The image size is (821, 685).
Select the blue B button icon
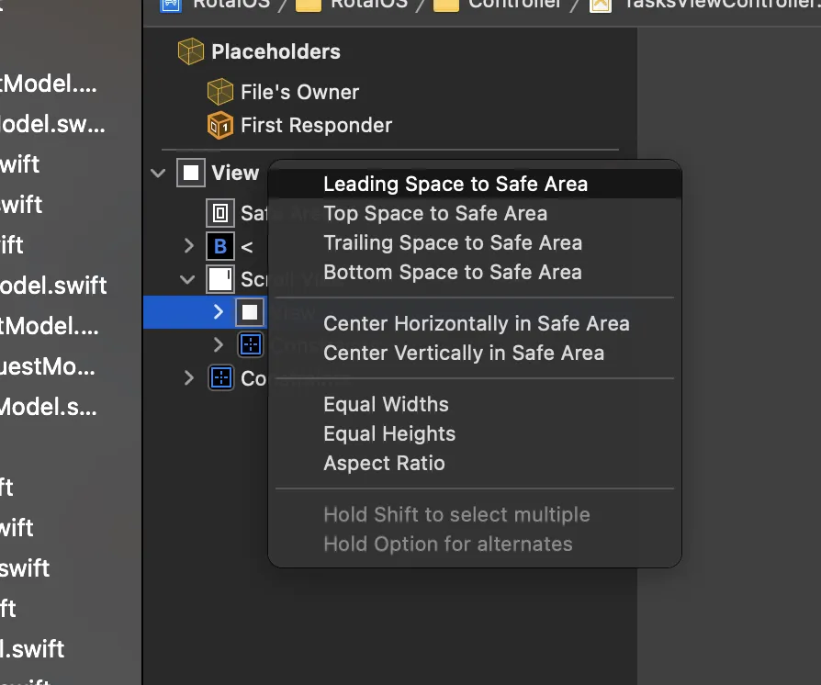tap(220, 246)
